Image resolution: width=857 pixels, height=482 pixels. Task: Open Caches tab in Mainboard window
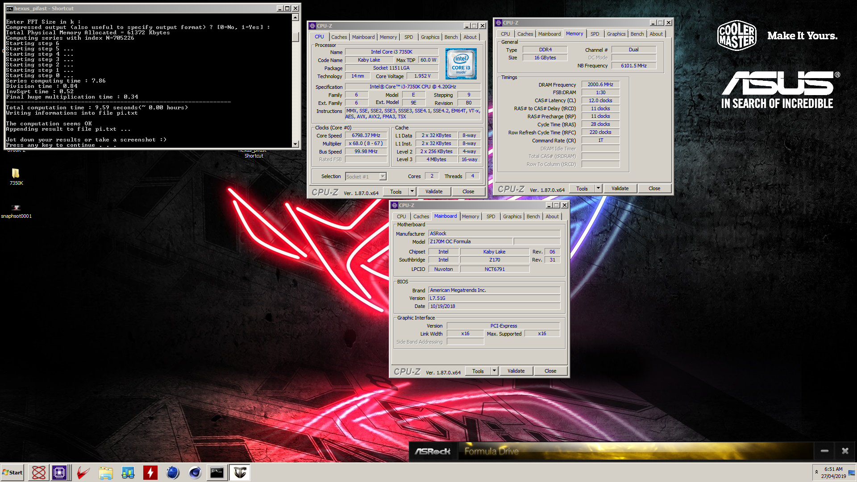[x=421, y=216]
